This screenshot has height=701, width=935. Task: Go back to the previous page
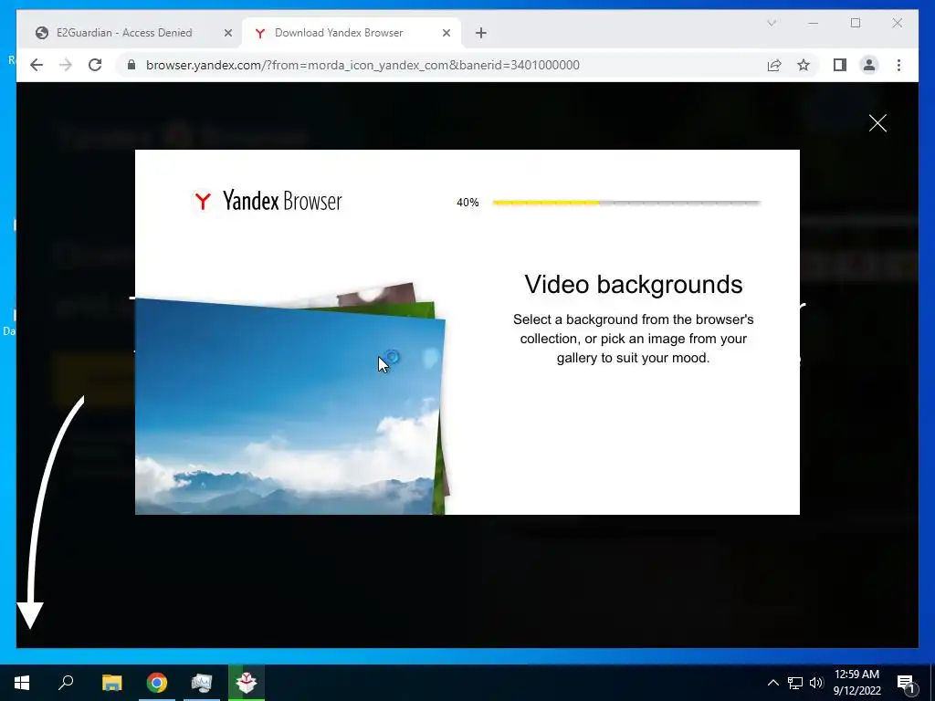tap(37, 65)
